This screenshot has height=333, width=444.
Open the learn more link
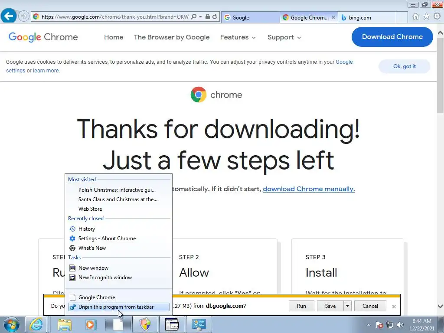tap(46, 71)
